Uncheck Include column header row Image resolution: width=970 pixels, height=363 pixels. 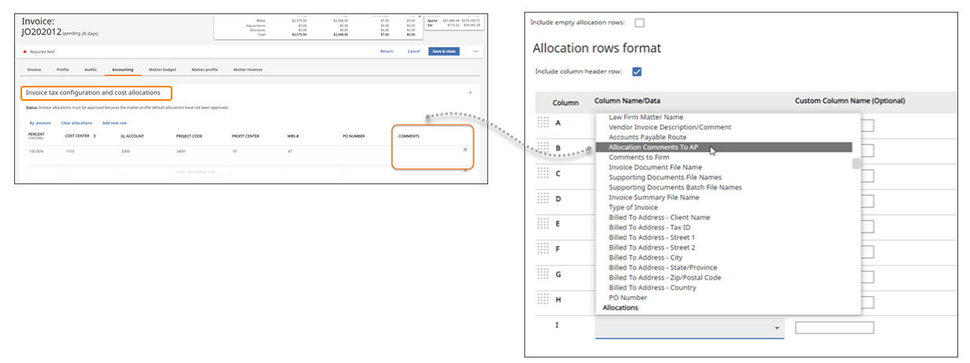[x=637, y=72]
